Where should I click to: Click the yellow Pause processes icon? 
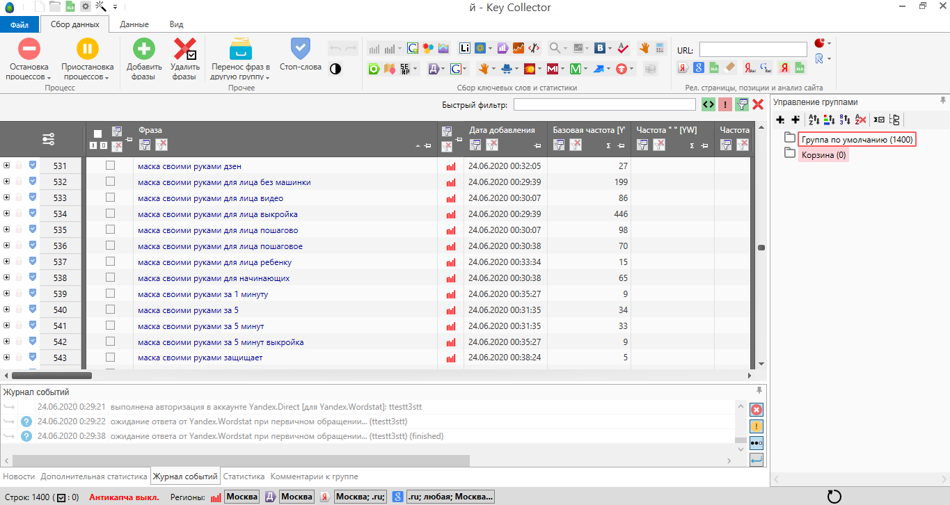pos(87,49)
